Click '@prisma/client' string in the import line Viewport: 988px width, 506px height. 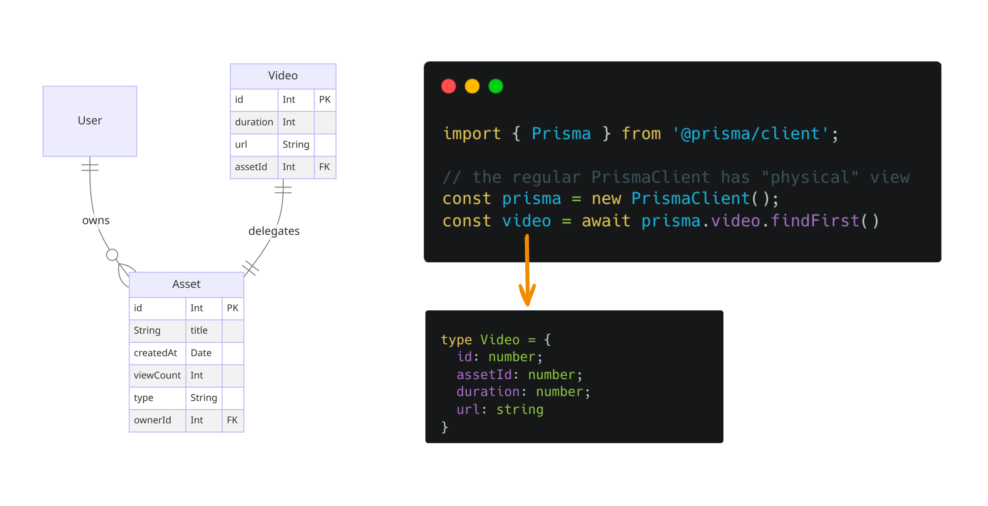click(x=750, y=134)
